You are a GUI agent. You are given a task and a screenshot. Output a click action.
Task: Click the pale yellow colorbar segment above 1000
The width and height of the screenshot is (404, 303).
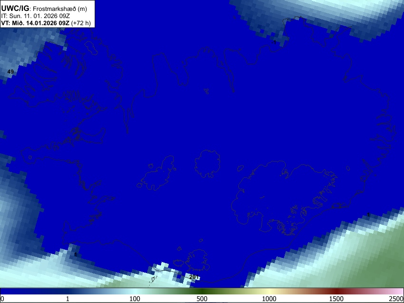pos(269,291)
